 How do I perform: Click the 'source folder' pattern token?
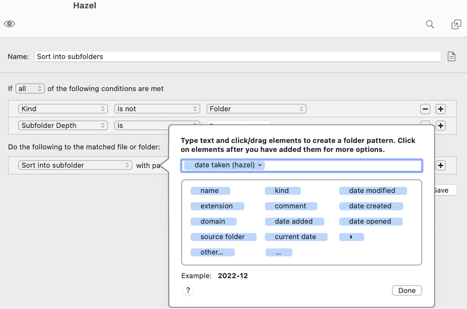[223, 237]
